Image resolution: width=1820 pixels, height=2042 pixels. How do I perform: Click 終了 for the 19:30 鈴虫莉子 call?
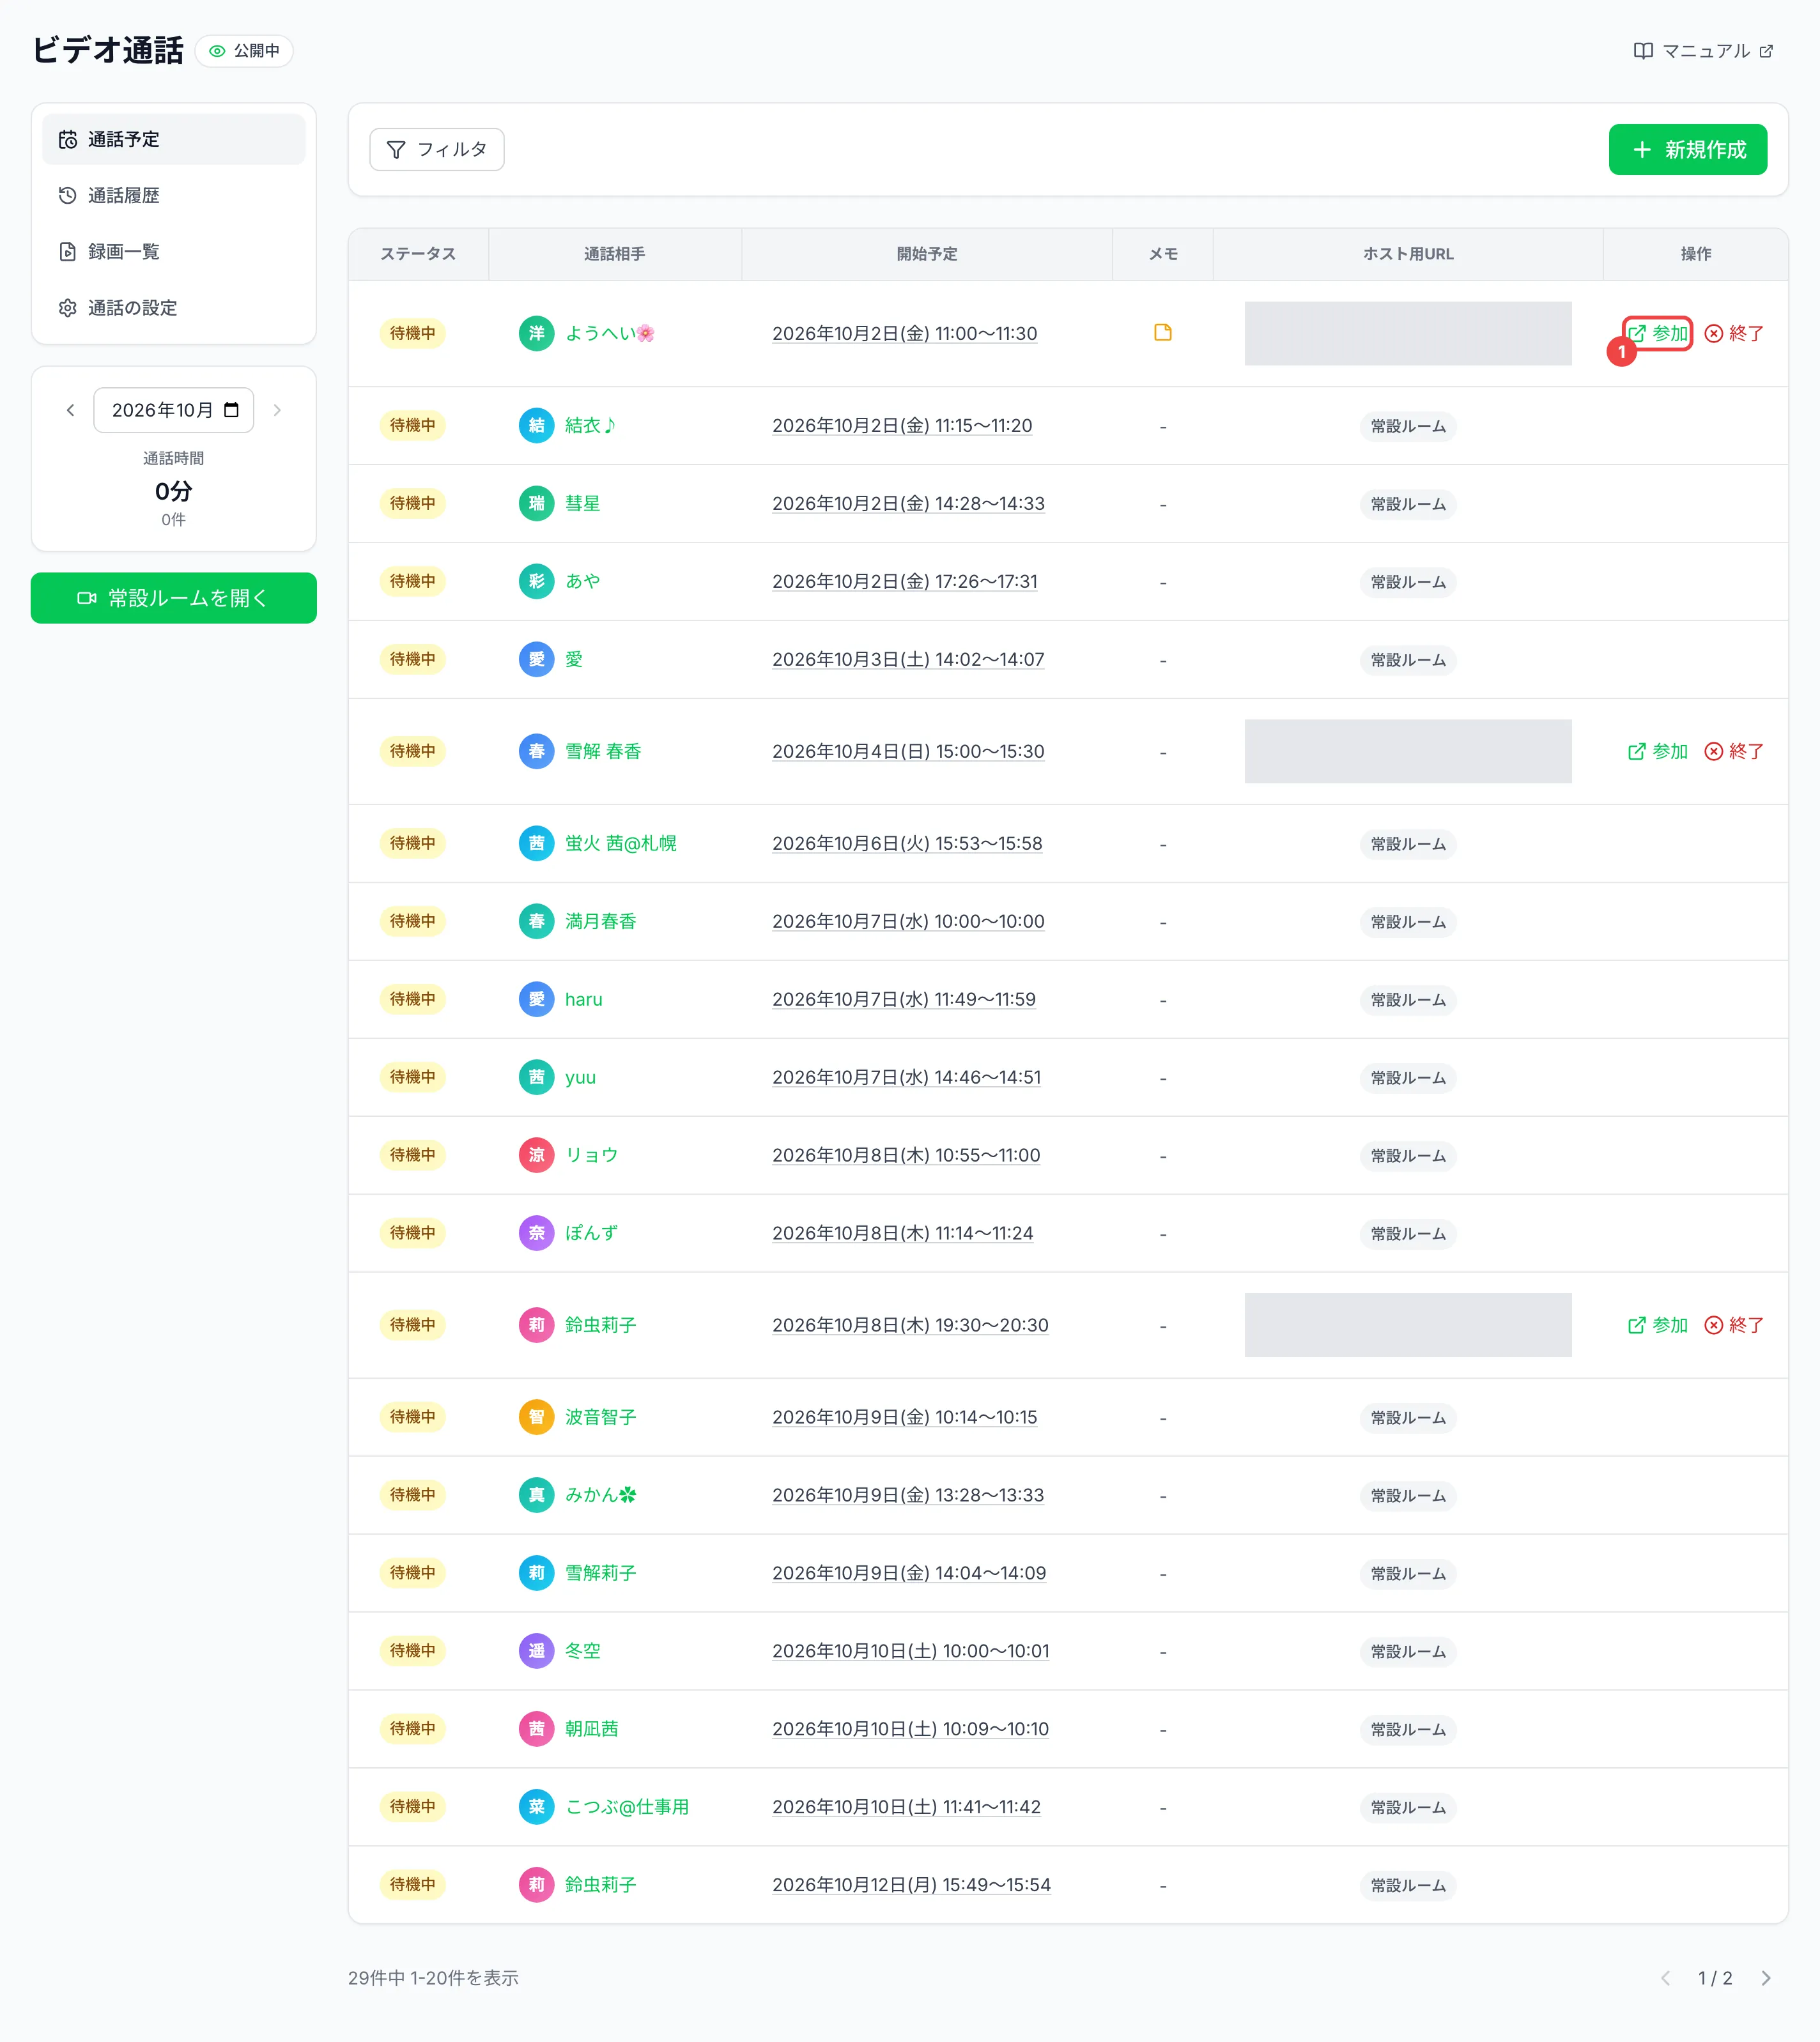(x=1734, y=1326)
